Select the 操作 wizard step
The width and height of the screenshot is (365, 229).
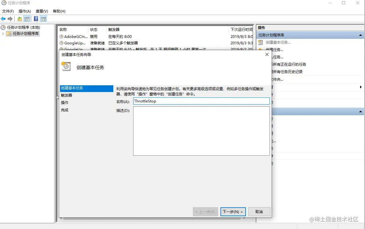(65, 103)
